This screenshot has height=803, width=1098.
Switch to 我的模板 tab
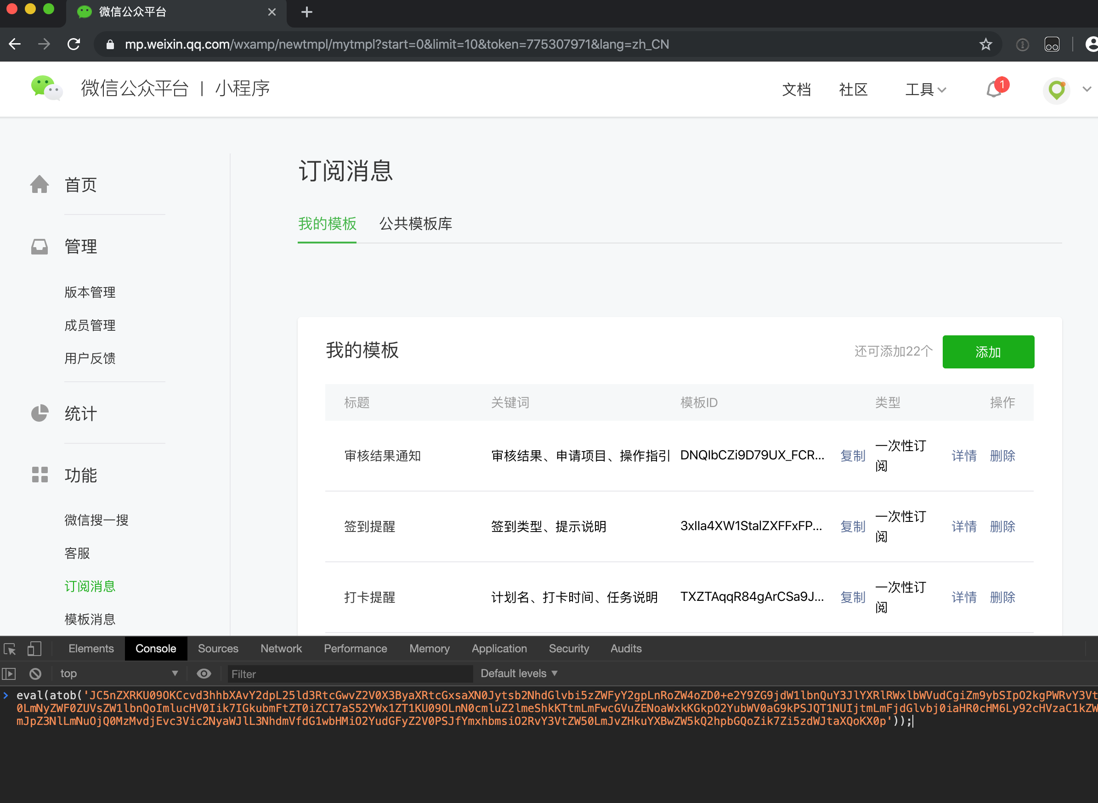click(327, 224)
